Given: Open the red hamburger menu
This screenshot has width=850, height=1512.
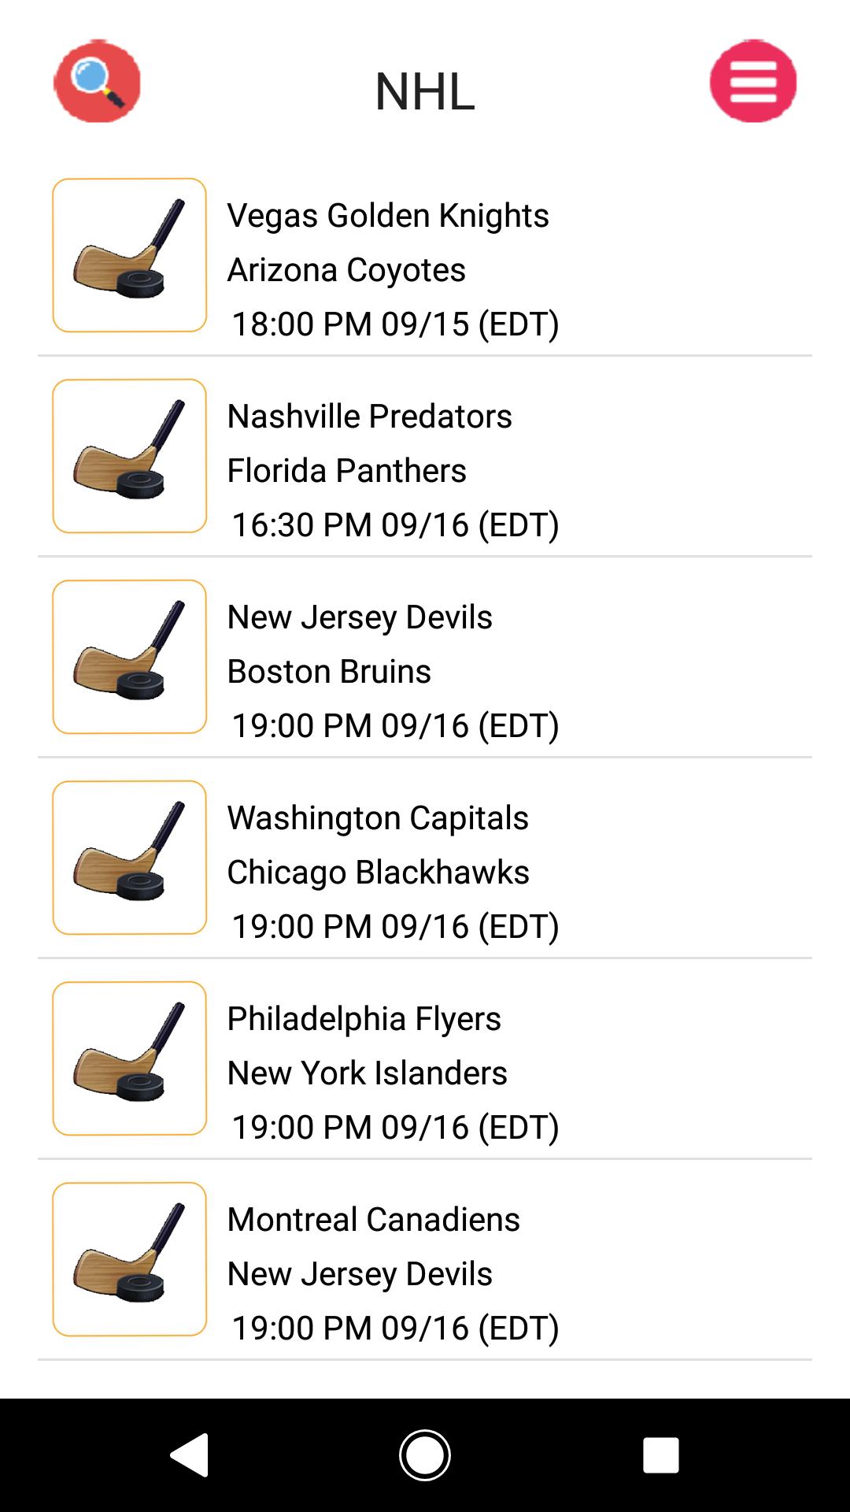Looking at the screenshot, I should pos(753,82).
